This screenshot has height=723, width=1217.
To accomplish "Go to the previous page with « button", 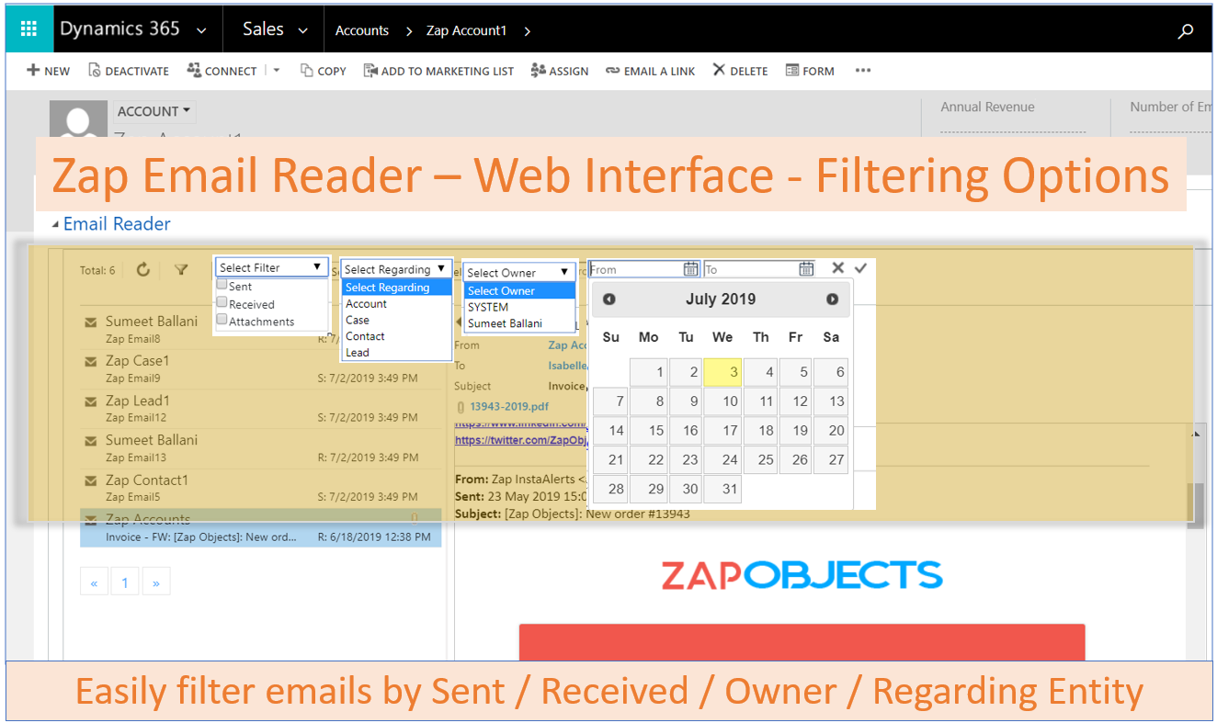I will click(x=95, y=582).
